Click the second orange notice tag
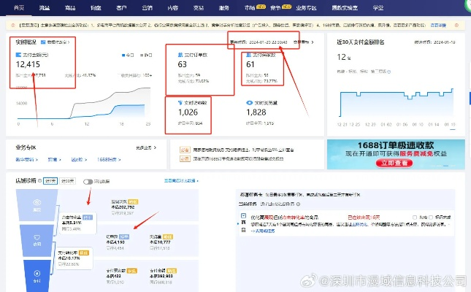Viewport: 471px width, 292px height. 185,158
